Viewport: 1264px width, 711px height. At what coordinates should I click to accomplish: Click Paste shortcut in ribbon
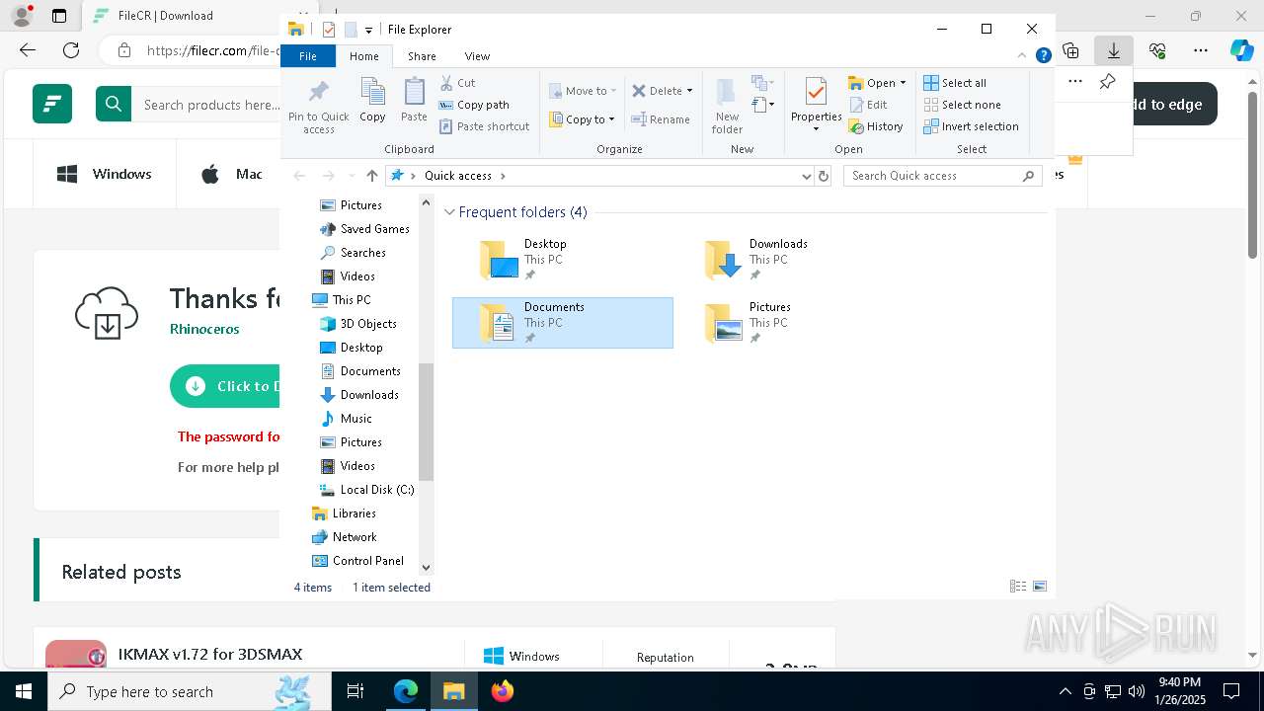click(x=484, y=126)
